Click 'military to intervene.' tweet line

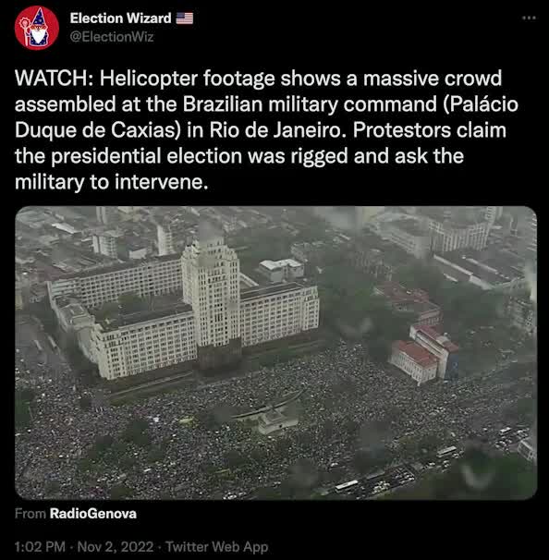pos(111,182)
